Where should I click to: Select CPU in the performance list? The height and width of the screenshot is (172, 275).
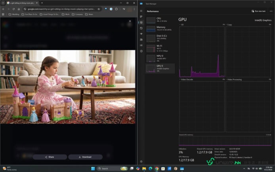tap(160, 20)
